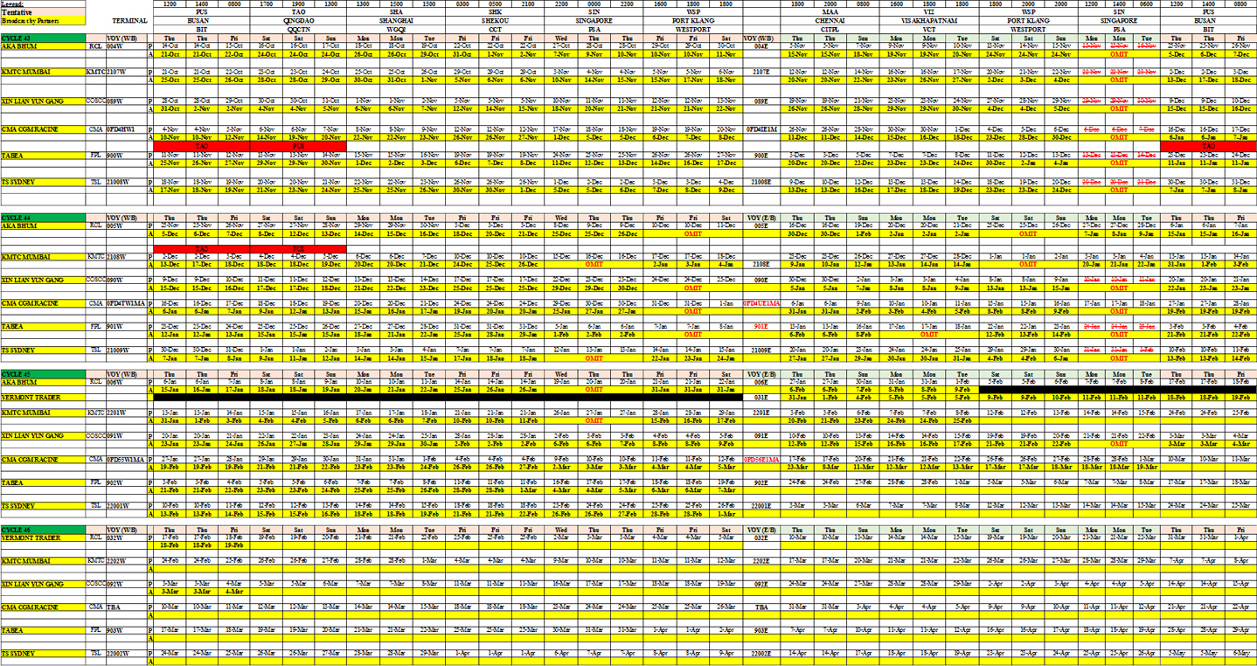Click the SHA port code cell
This screenshot has height=666, width=1257.
(x=395, y=13)
